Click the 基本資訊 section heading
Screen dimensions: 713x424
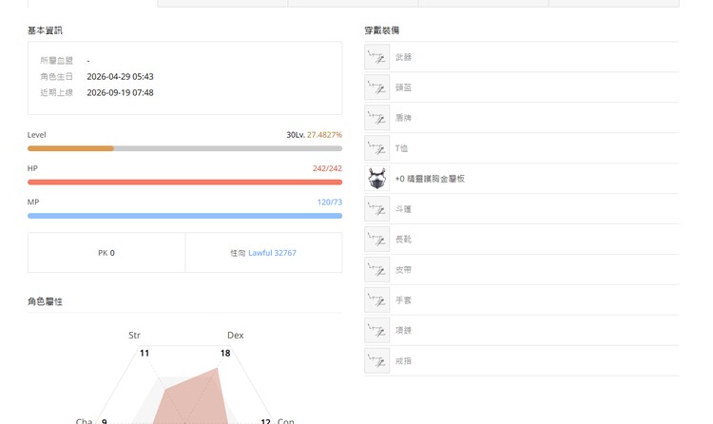coord(45,30)
